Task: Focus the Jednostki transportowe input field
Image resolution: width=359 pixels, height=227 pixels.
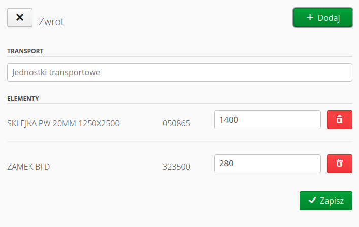Action: pos(179,72)
